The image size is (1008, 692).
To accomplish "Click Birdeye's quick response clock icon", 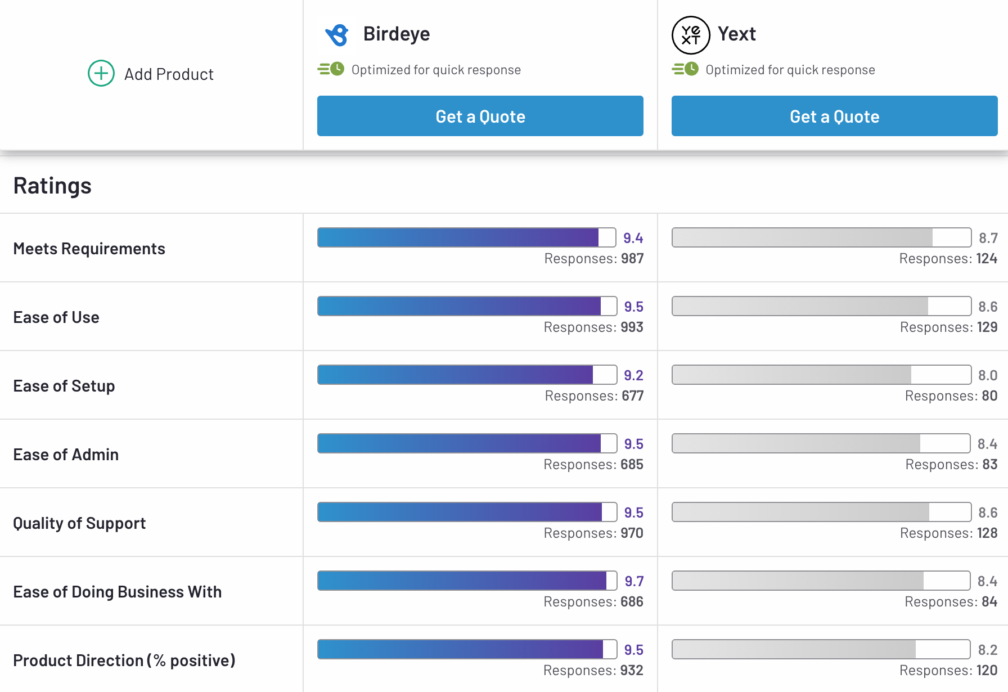I will click(331, 69).
